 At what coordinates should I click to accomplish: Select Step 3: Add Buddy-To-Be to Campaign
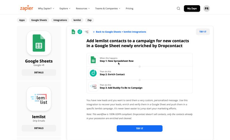139,87
